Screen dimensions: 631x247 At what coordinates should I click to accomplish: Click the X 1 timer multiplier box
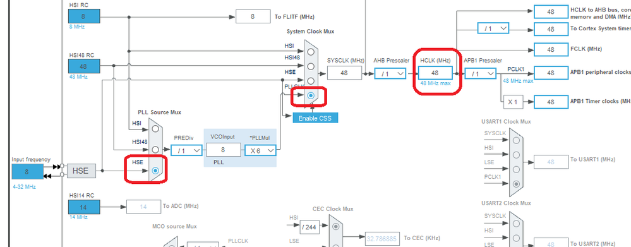click(x=513, y=102)
